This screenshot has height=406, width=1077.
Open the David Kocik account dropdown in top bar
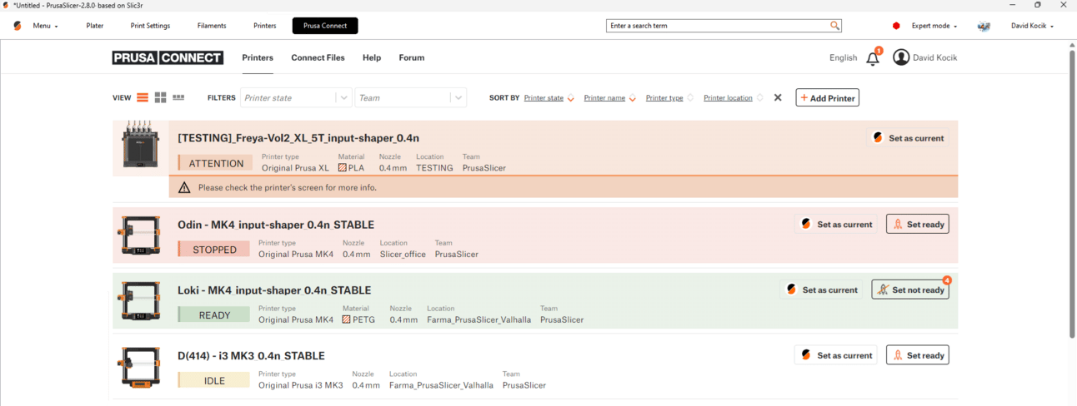point(1032,26)
